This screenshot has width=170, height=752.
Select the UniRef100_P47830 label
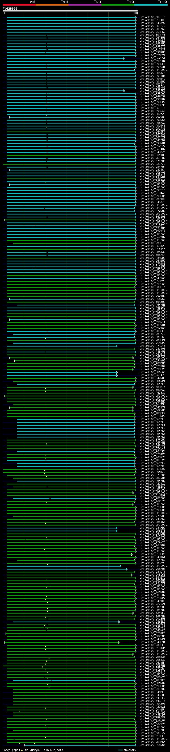[x=152, y=393]
